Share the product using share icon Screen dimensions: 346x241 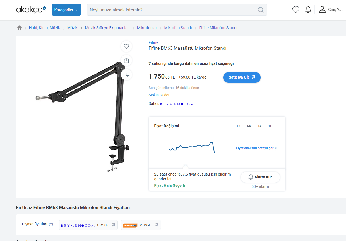pos(126,60)
